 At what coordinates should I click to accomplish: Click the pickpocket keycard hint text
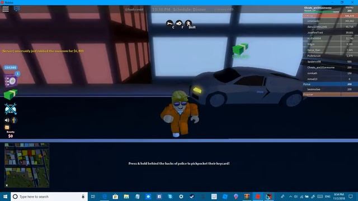[179, 164]
